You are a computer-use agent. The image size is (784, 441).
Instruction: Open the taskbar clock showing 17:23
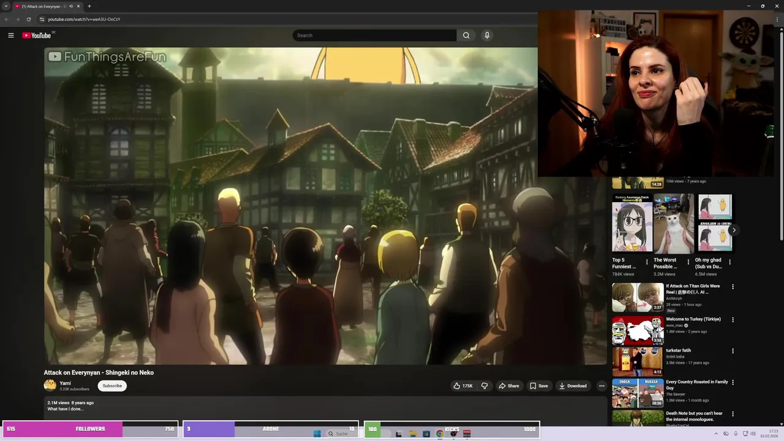769,434
